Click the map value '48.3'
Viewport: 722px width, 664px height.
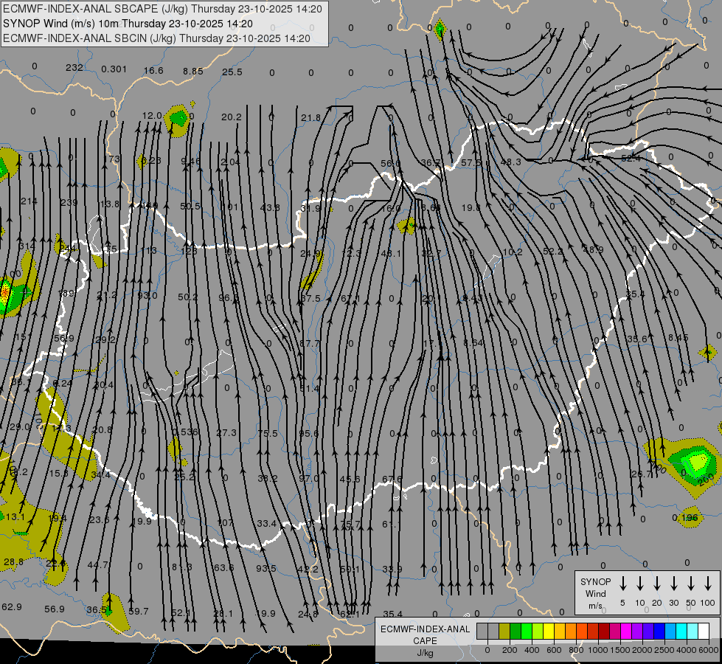(x=510, y=162)
